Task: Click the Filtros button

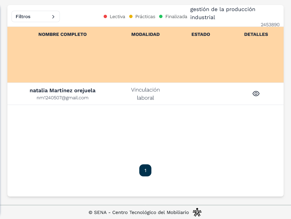Action: 35,16
